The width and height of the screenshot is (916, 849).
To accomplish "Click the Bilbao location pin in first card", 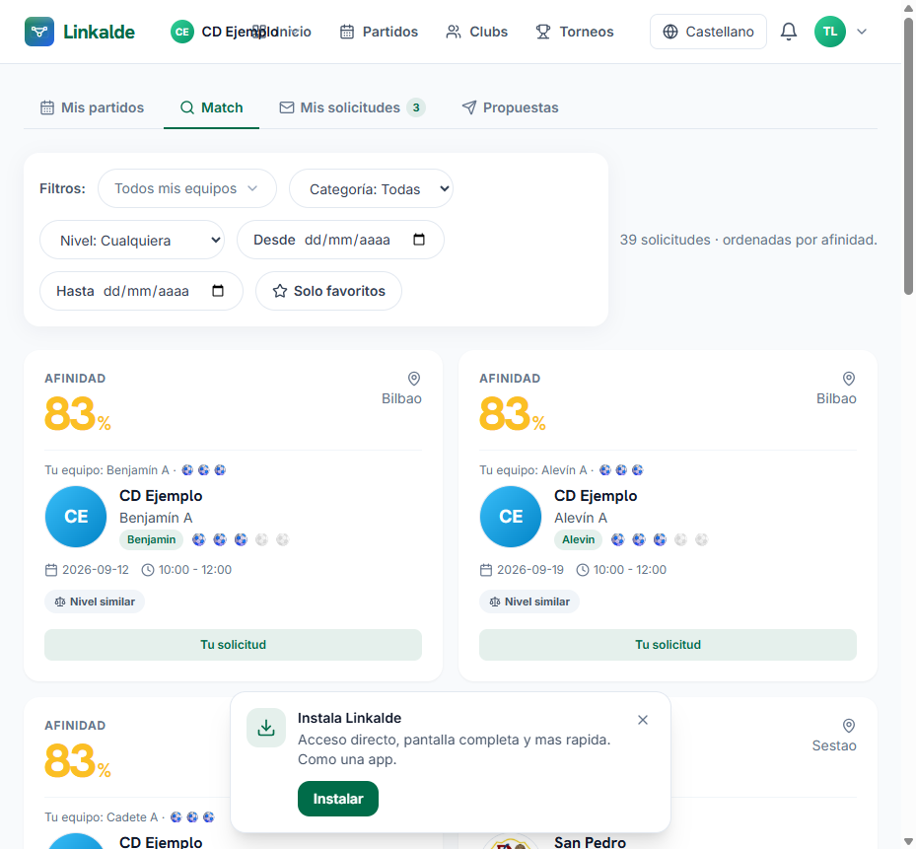I will click(413, 379).
